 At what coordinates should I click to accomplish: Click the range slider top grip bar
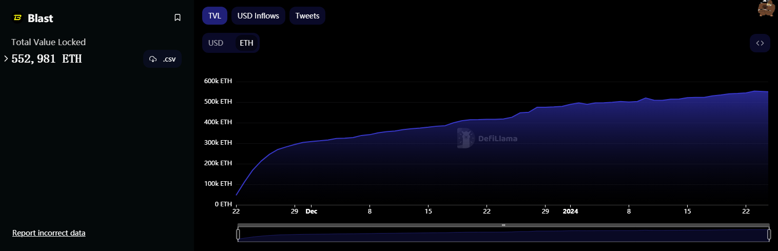click(503, 225)
